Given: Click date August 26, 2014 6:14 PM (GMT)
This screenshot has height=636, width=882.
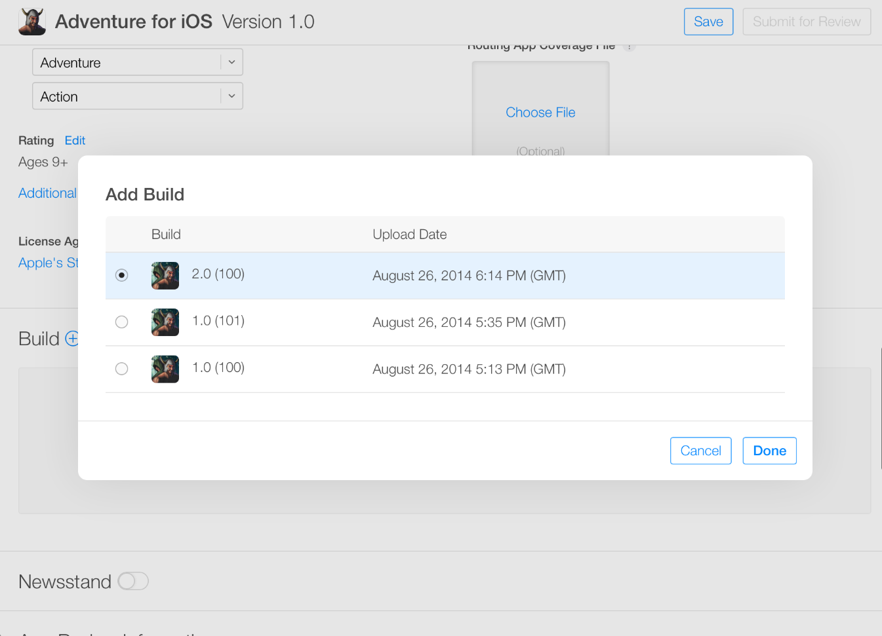Looking at the screenshot, I should 469,276.
